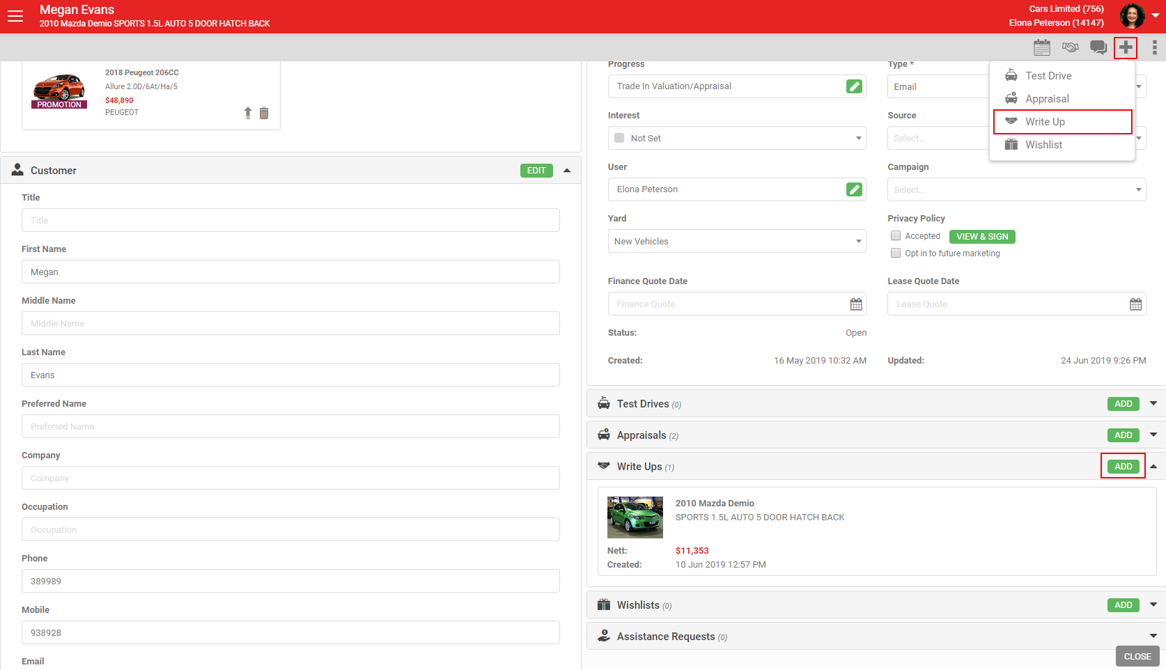Open the hamburger navigation menu

[15, 16]
